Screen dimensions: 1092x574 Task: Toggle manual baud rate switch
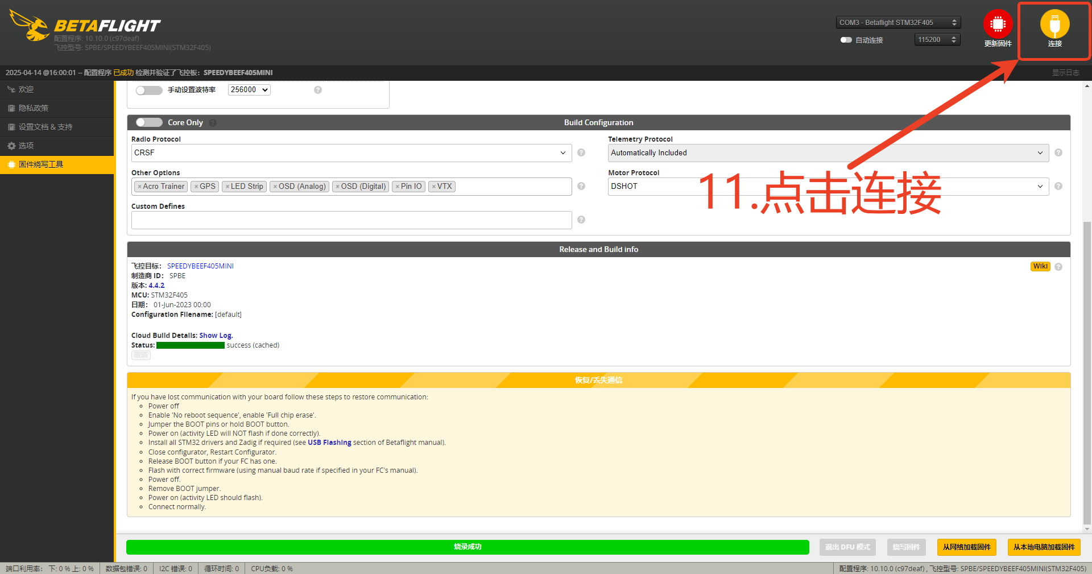pos(149,90)
